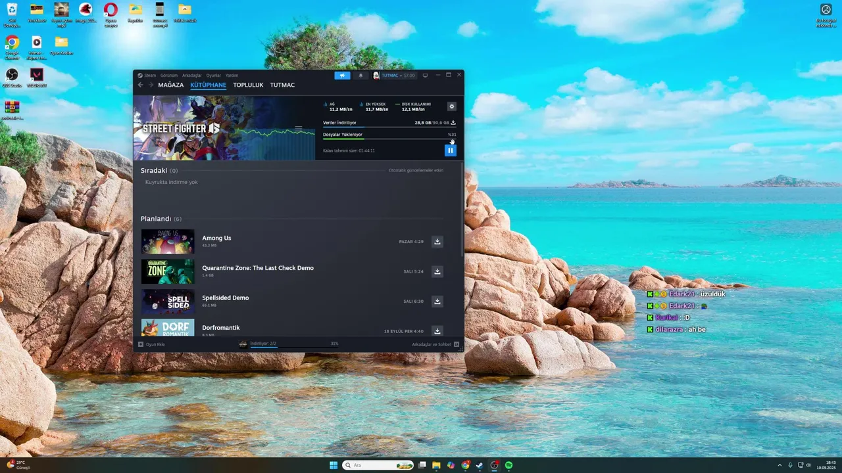Open Steam from the taskbar
The height and width of the screenshot is (473, 842).
tap(480, 465)
